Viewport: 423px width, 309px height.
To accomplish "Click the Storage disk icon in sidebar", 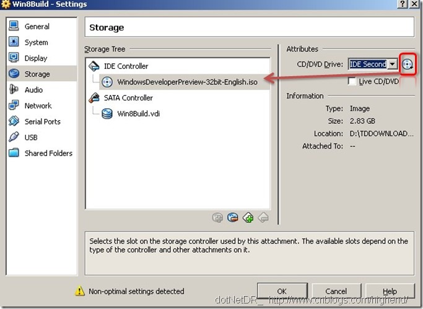I will coord(14,74).
